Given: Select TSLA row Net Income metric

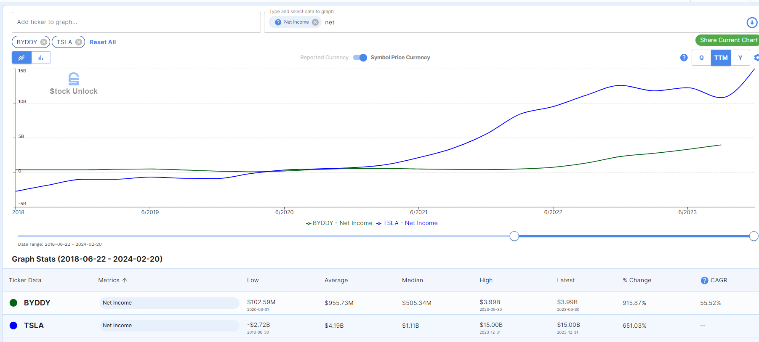Looking at the screenshot, I should [169, 326].
